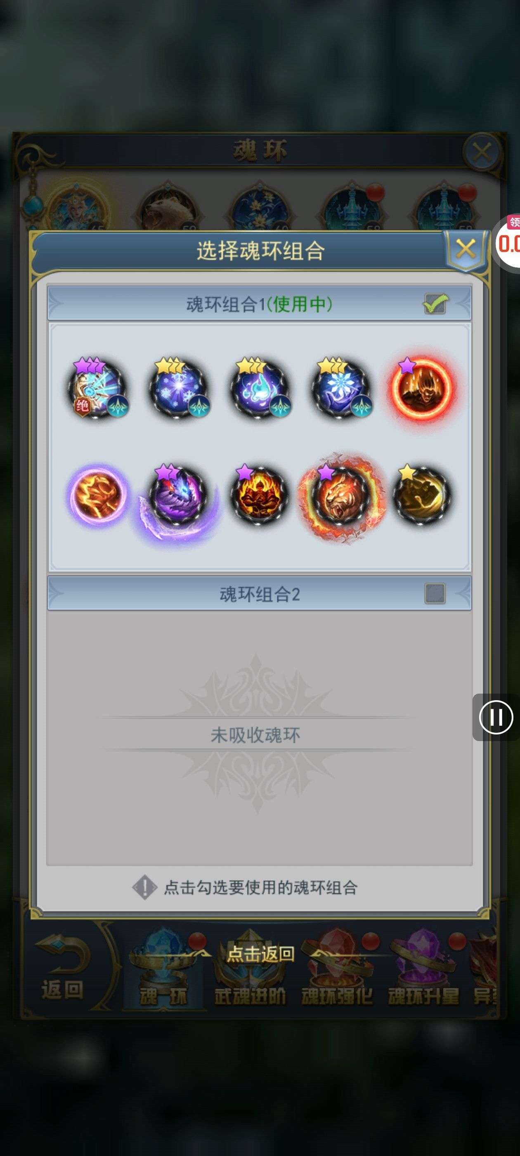Select the ice crystal hand soul ring
The image size is (520, 1156).
[x=341, y=388]
